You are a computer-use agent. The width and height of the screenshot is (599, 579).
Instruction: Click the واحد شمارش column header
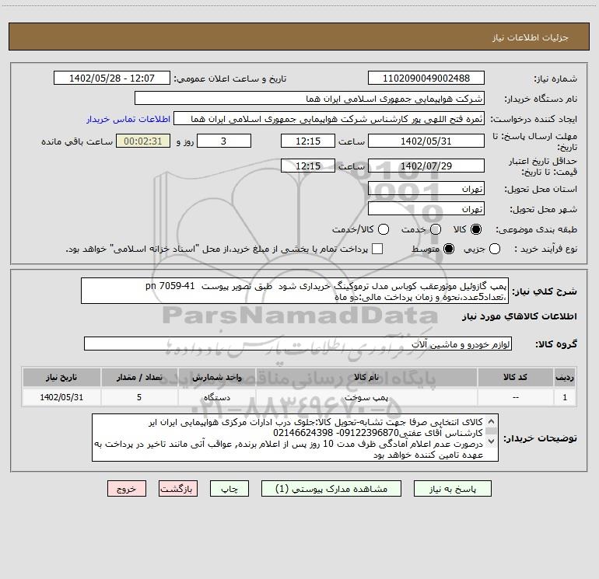point(216,377)
